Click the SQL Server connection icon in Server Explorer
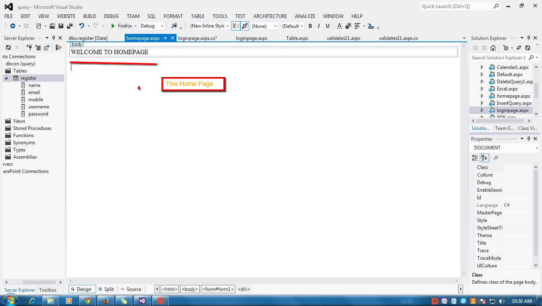This screenshot has height=306, width=542. point(47,47)
